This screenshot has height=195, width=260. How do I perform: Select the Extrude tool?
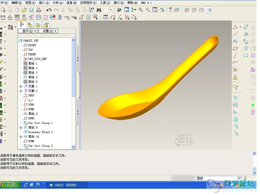246,27
